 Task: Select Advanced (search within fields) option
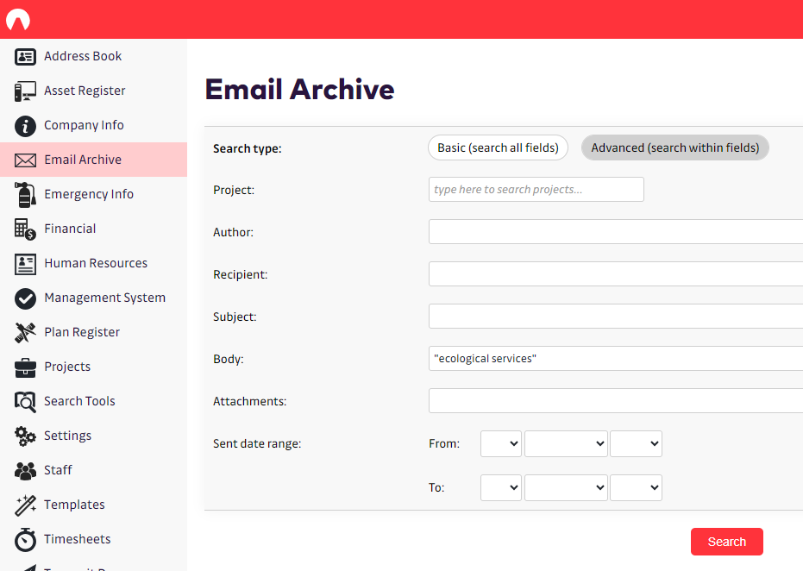tap(674, 147)
